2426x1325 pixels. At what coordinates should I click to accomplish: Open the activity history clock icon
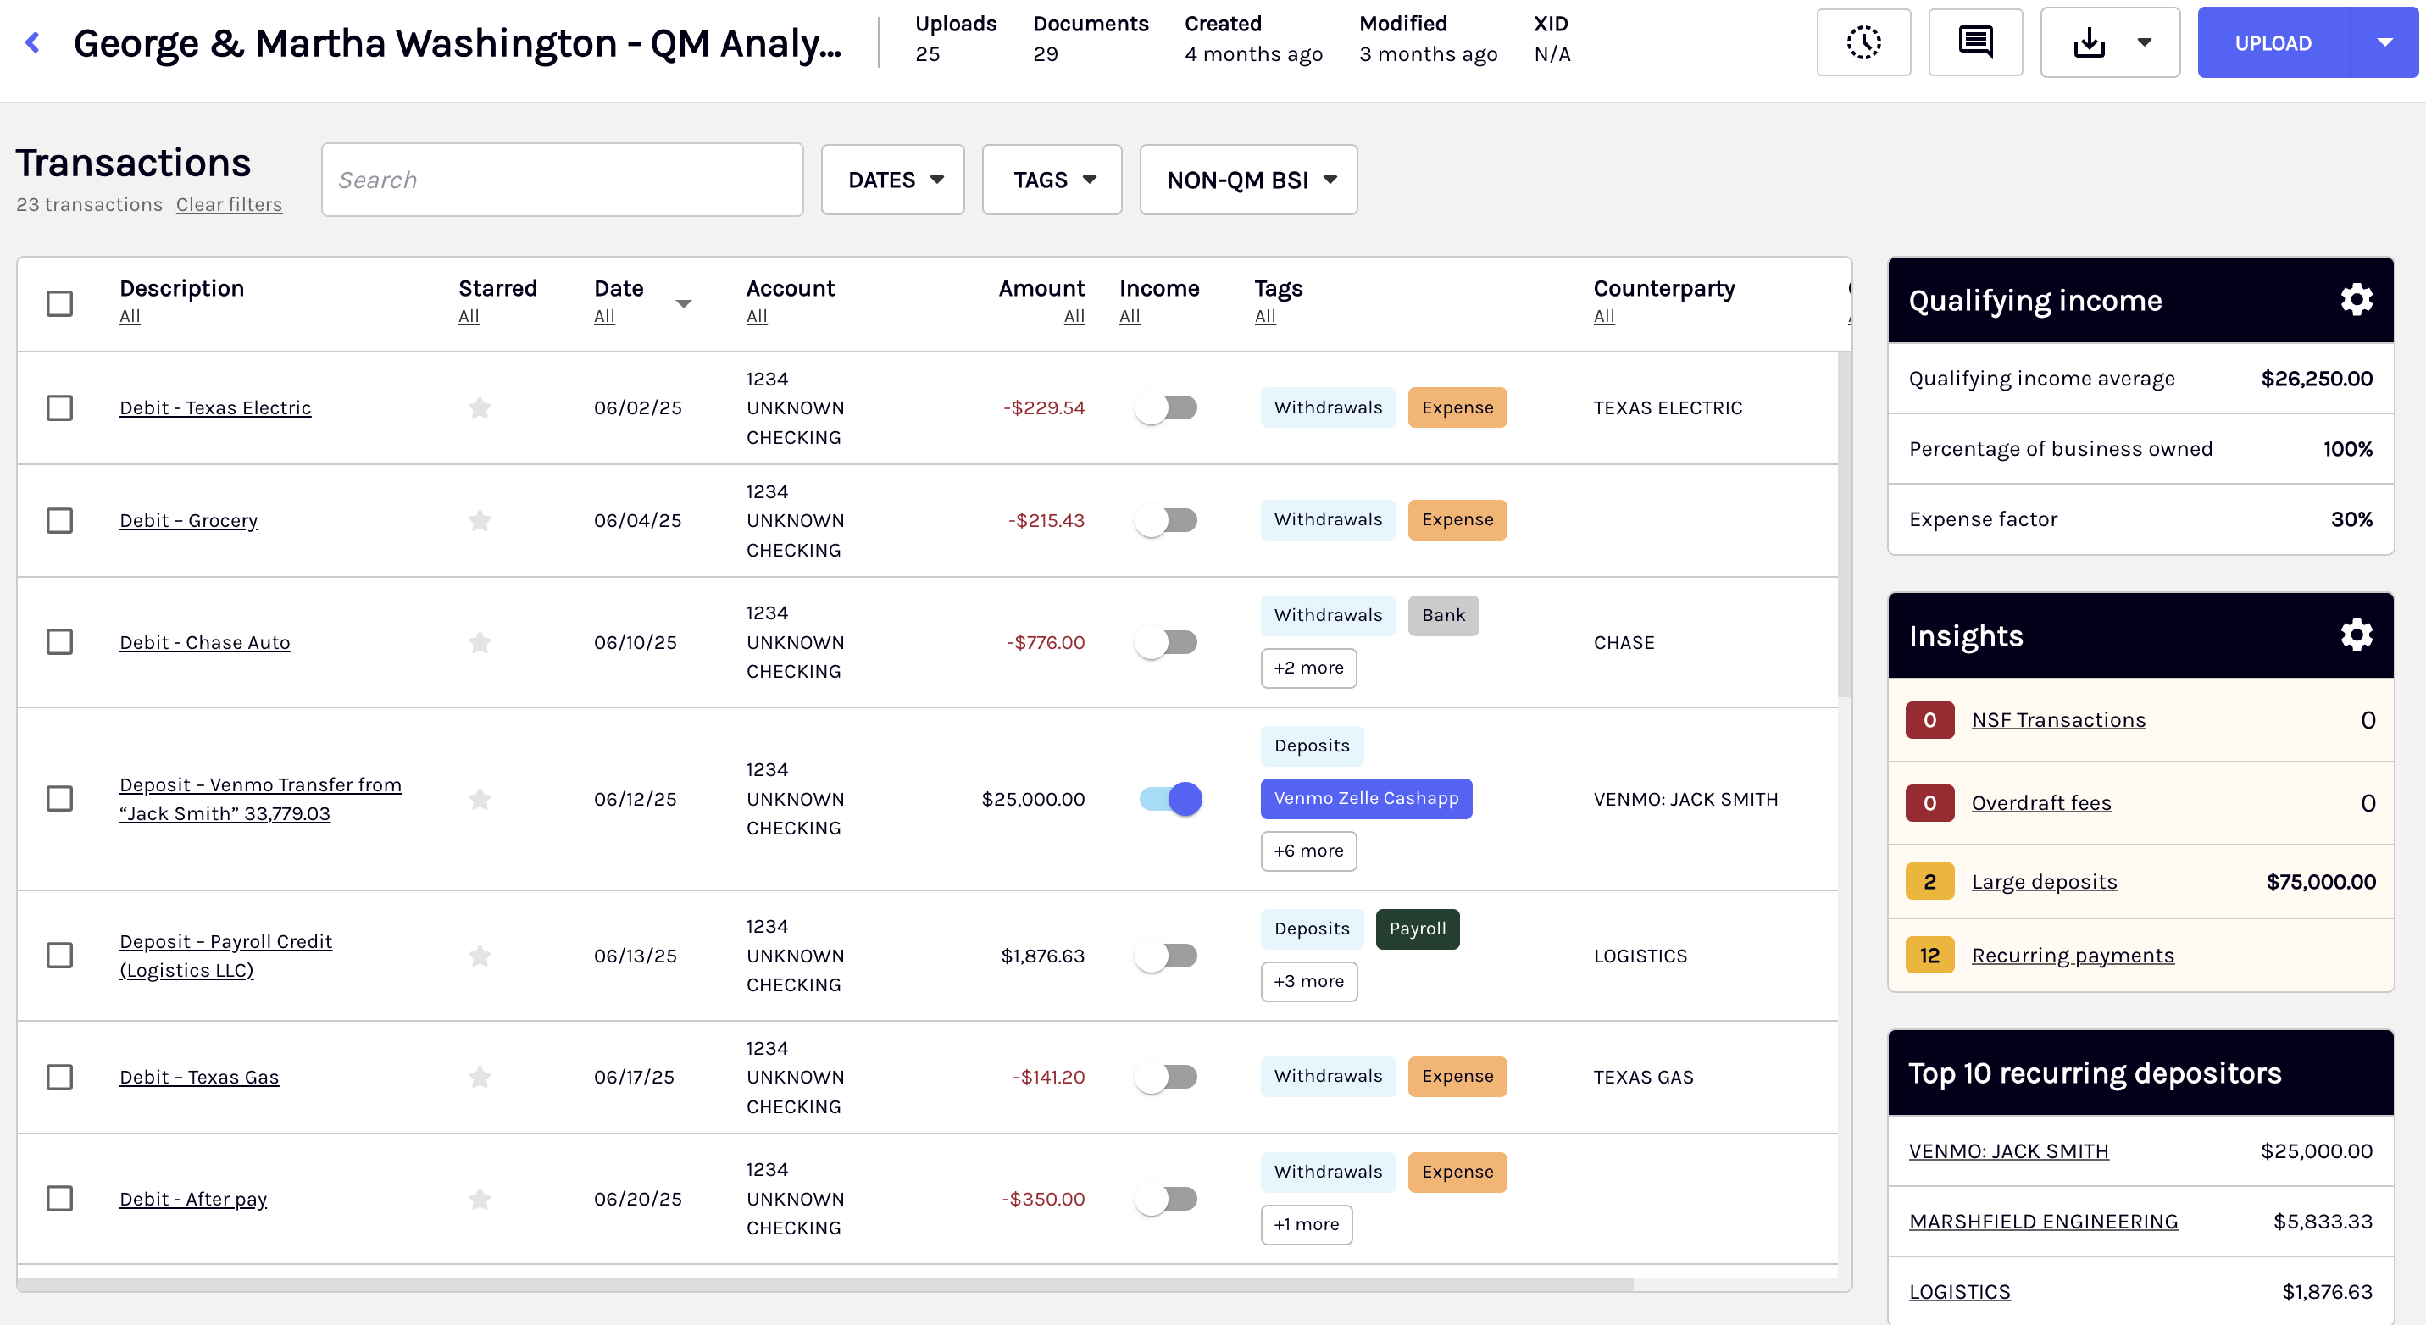1863,42
